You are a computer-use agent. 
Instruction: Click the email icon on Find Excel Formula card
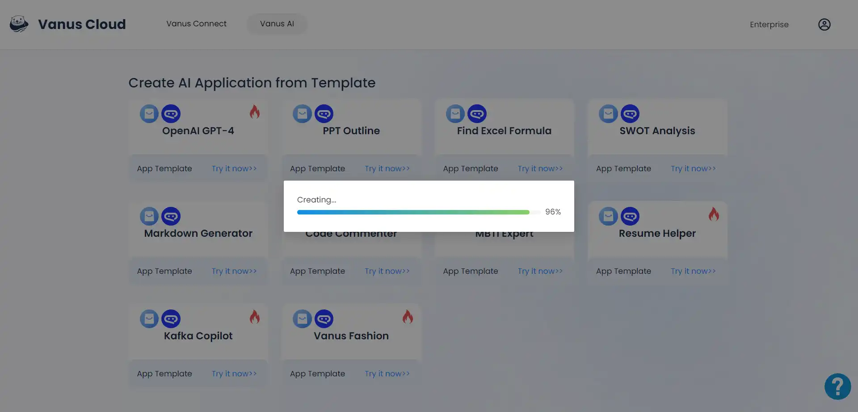pyautogui.click(x=455, y=114)
